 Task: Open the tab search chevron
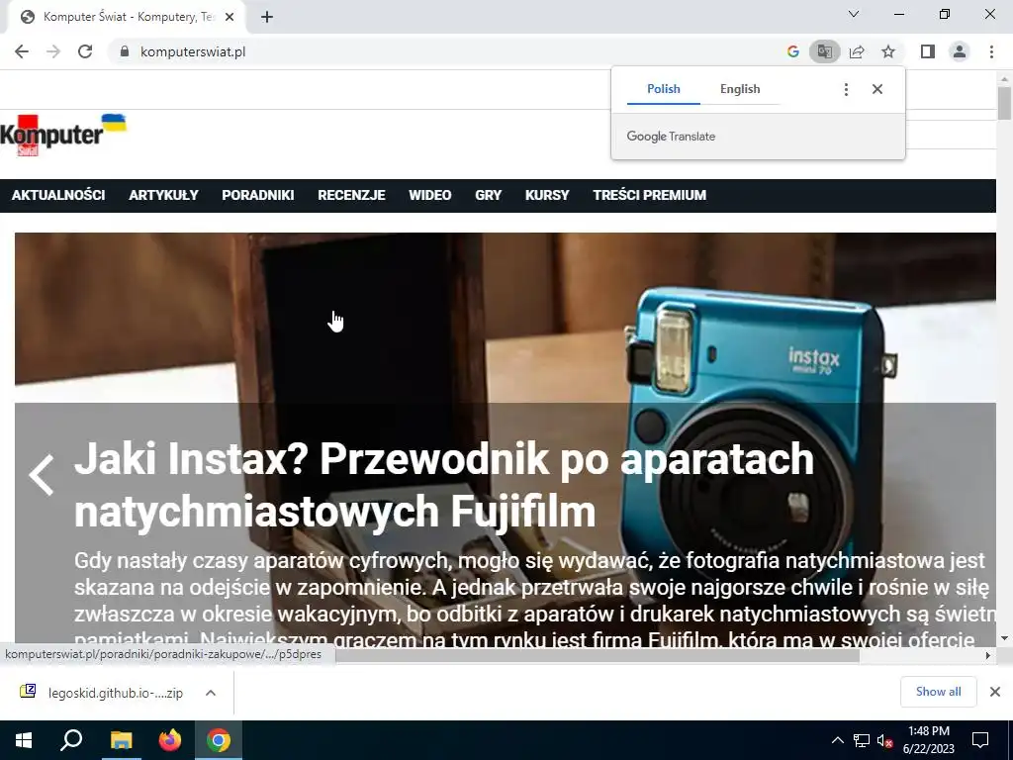tap(854, 14)
